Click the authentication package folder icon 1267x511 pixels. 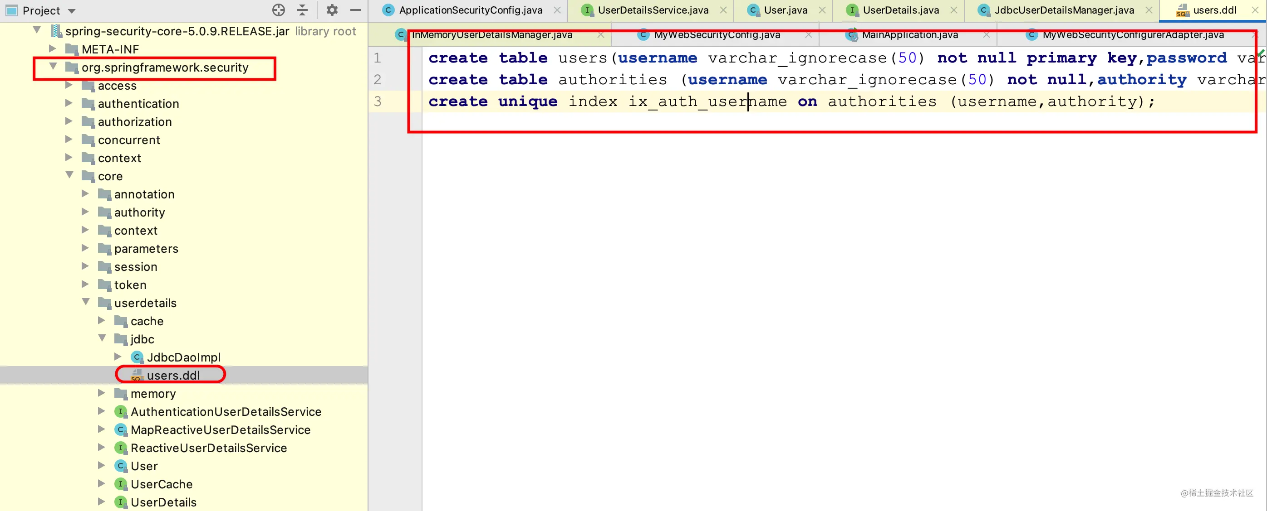[x=88, y=103]
